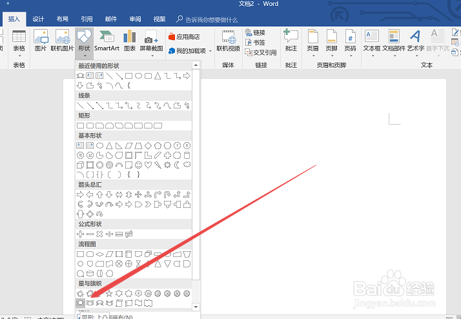Viewport: 461px width, 319px height.
Task: Switch to the 视图 View tab
Action: [x=159, y=19]
